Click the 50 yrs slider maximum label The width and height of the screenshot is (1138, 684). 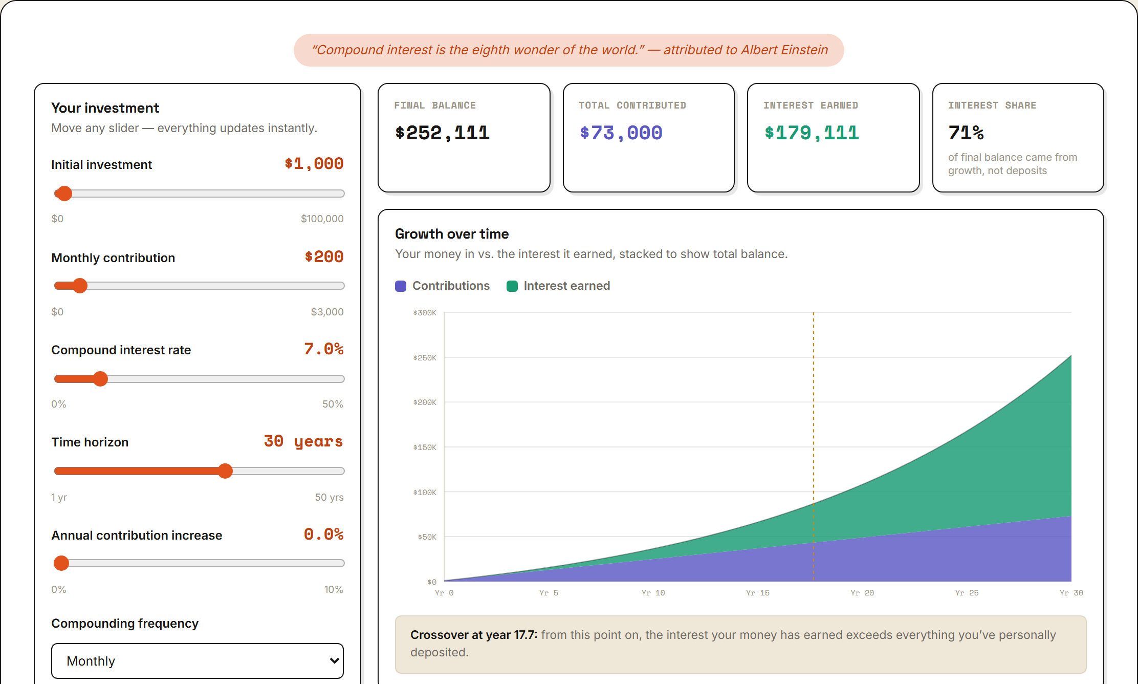329,497
